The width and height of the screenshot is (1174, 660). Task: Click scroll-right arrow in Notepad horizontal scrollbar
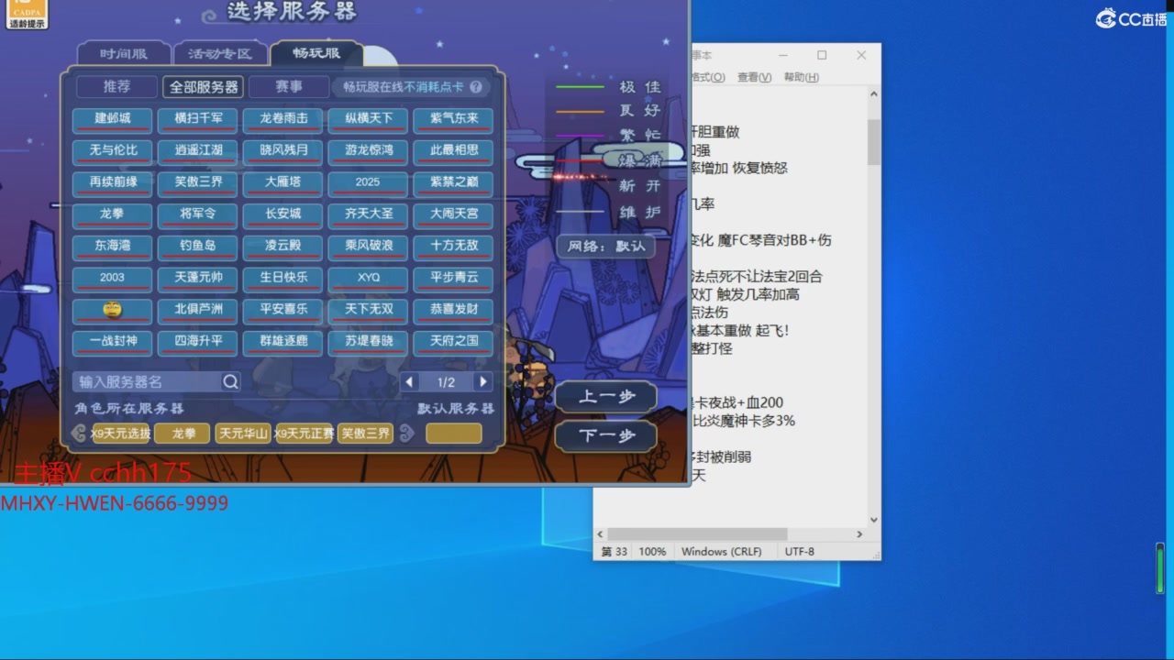tap(859, 534)
